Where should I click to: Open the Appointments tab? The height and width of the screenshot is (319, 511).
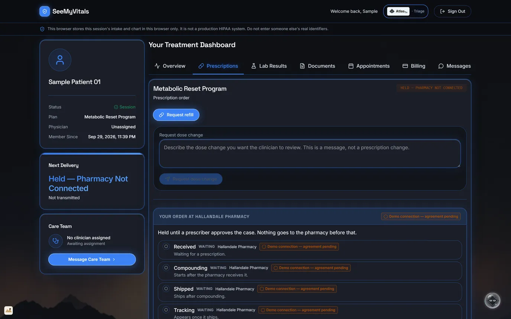[x=369, y=66]
